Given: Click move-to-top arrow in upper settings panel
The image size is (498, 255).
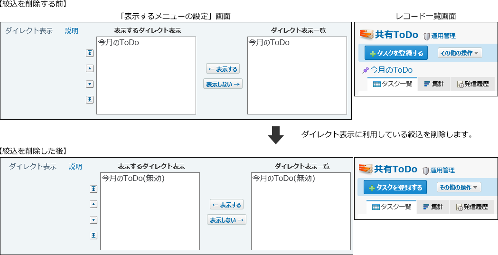Looking at the screenshot, I should 90,53.
